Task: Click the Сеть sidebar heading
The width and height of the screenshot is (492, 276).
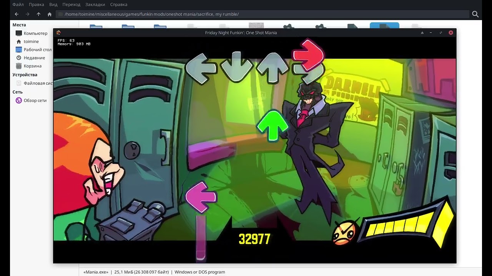Action: coord(17,92)
